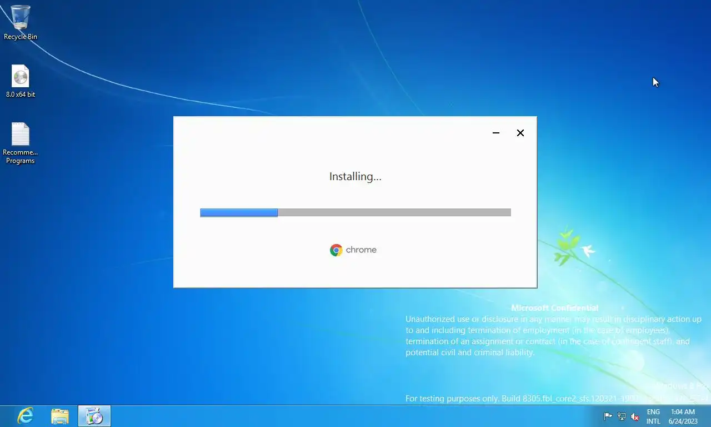The width and height of the screenshot is (711, 427).
Task: Click the installation progress bar
Action: pyautogui.click(x=355, y=212)
